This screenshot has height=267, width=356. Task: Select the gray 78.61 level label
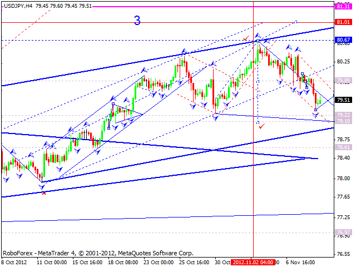click(343, 147)
